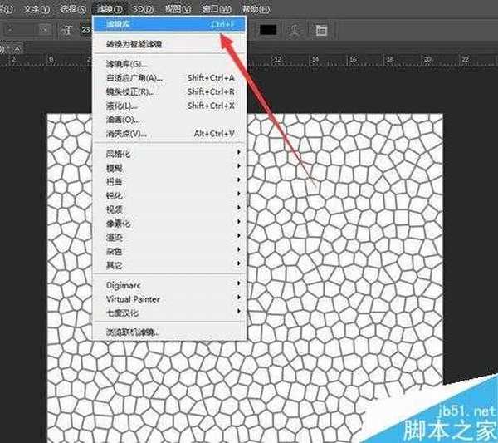498x443 pixels.
Task: Click the font size T icon
Action: 66,30
